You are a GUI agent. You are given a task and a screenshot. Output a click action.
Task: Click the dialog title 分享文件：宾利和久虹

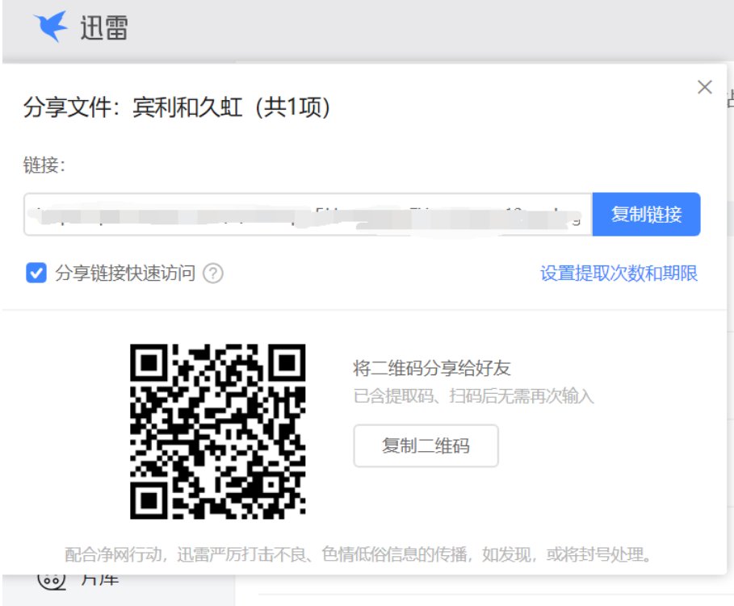pyautogui.click(x=177, y=107)
